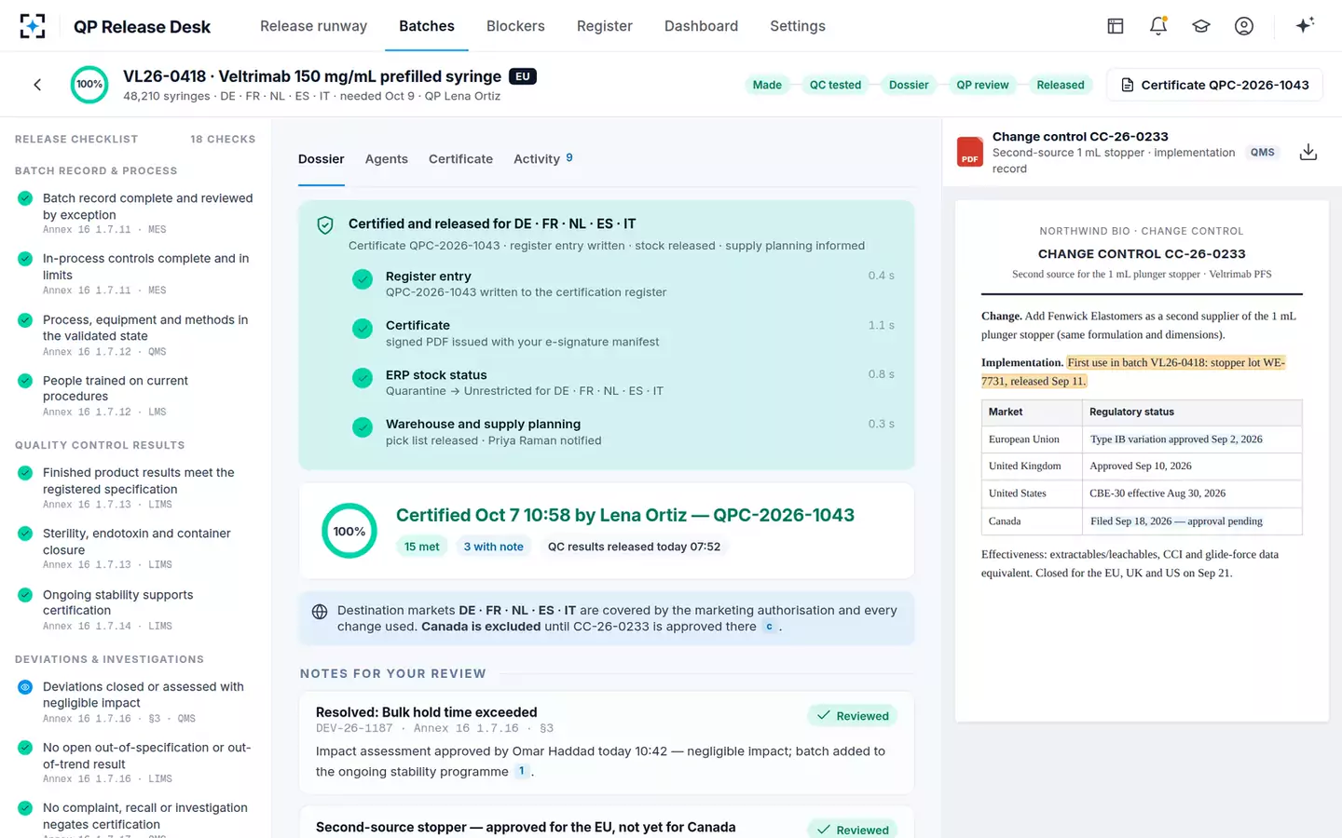This screenshot has height=838, width=1342.
Task: Open the user account profile icon
Action: pyautogui.click(x=1244, y=26)
